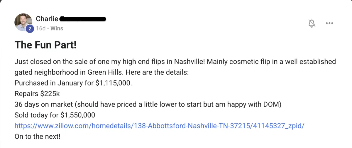Open the Zillow 138-Abbottsford listing link

pyautogui.click(x=159, y=126)
